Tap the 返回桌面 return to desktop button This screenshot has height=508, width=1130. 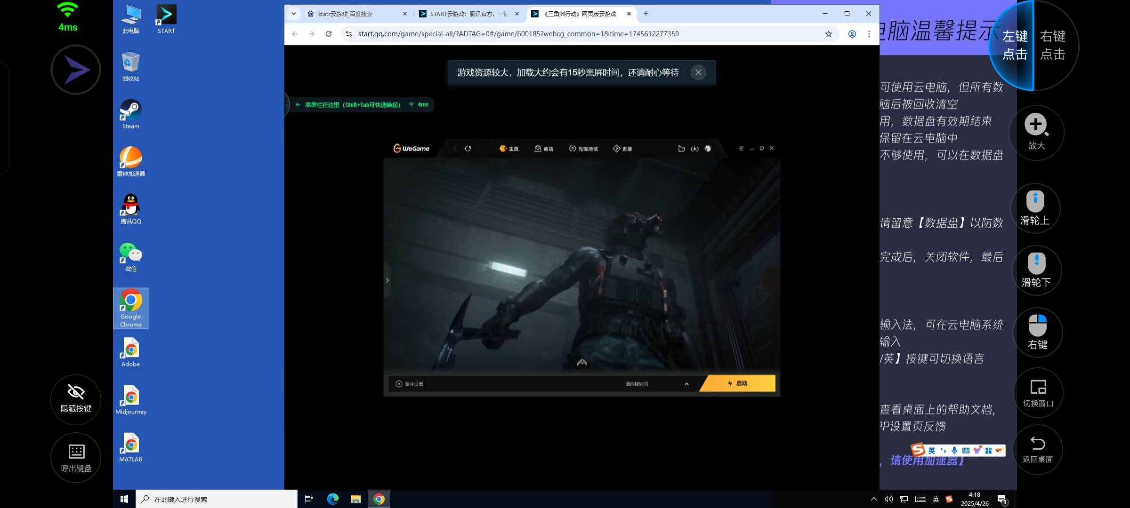(x=1038, y=450)
